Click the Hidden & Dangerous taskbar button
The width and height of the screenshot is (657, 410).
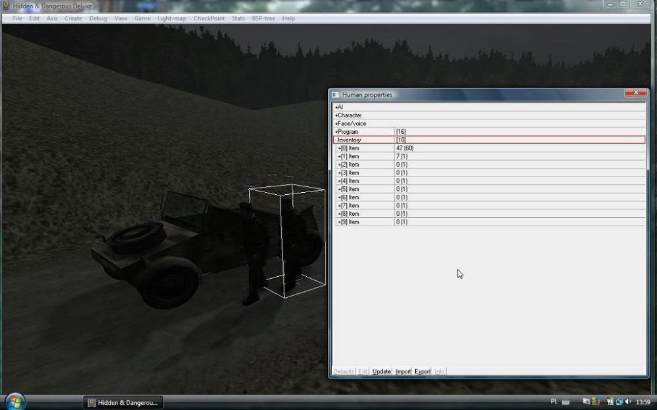123,403
